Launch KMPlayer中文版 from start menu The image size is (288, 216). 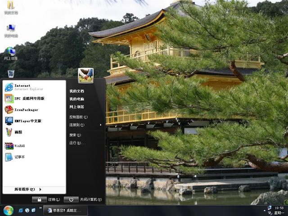[x=34, y=121]
